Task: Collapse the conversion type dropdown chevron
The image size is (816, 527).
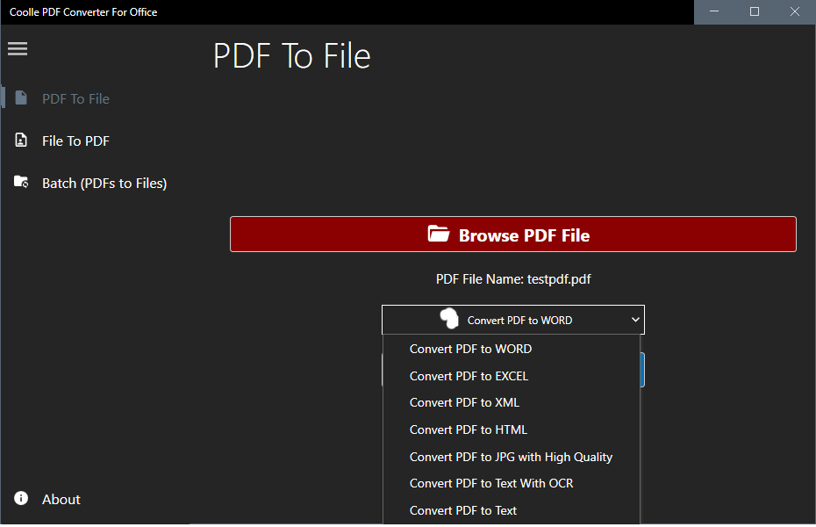Action: pyautogui.click(x=635, y=321)
